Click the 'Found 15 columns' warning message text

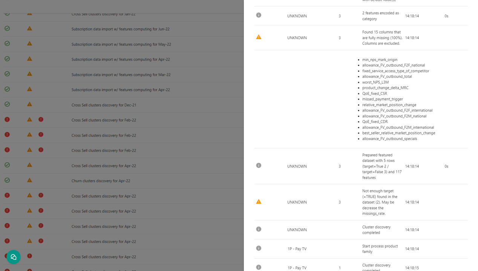pyautogui.click(x=382, y=38)
